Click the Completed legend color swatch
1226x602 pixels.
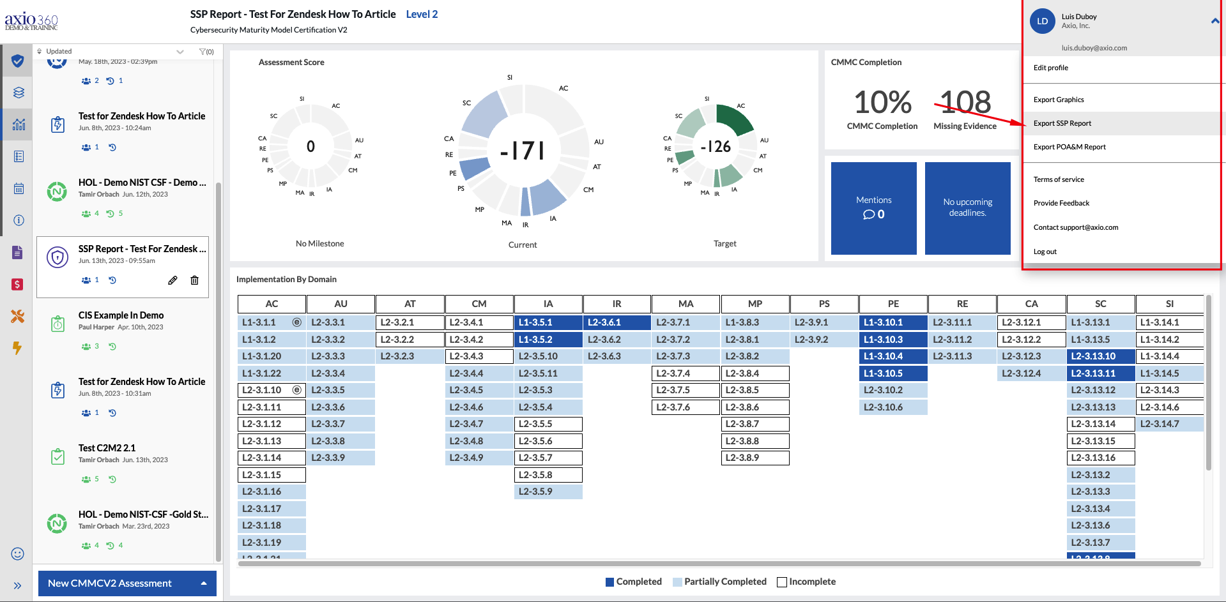pos(609,582)
